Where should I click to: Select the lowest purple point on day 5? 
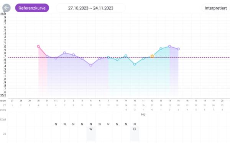[x=91, y=65]
